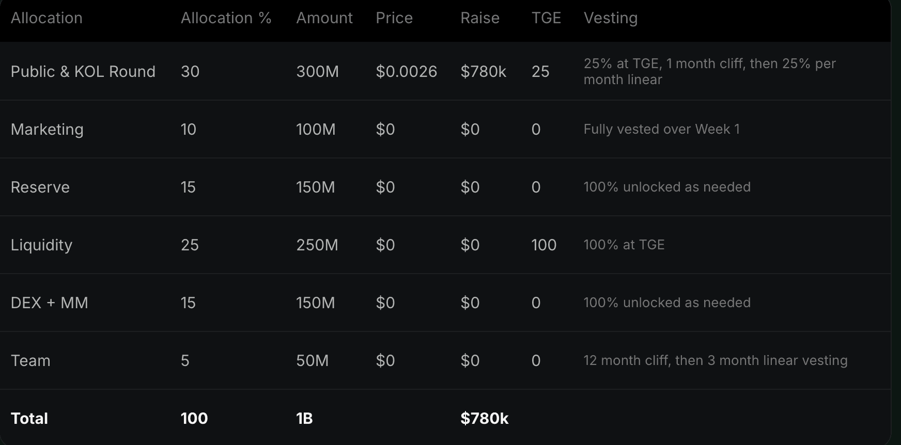Click the bold Total row label
The height and width of the screenshot is (445, 901).
[x=29, y=418]
